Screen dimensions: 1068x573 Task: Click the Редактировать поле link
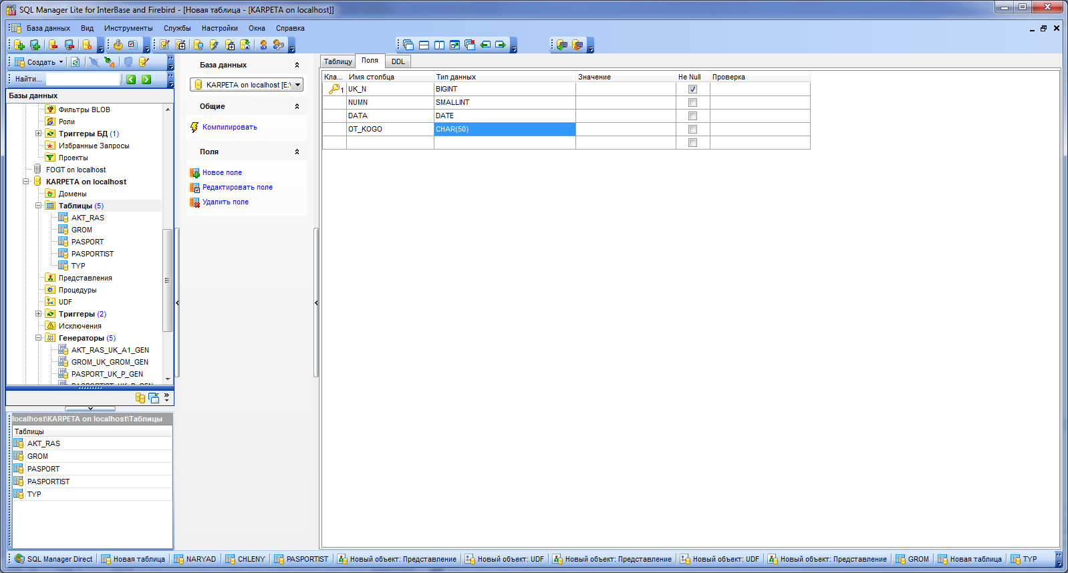click(x=237, y=187)
